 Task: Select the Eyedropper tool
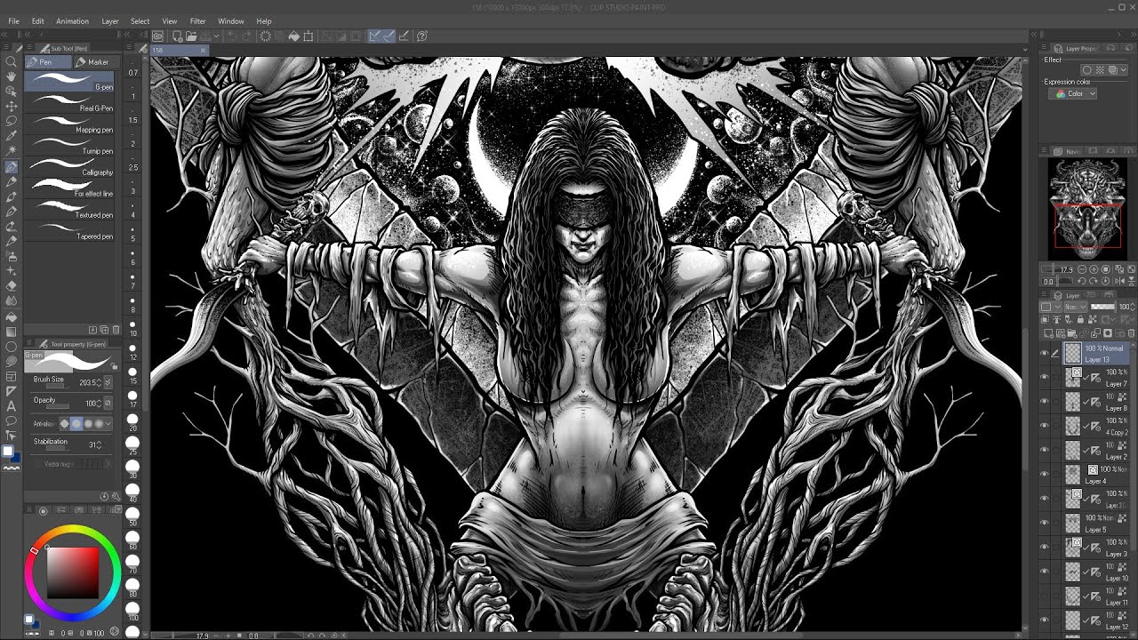[x=12, y=136]
